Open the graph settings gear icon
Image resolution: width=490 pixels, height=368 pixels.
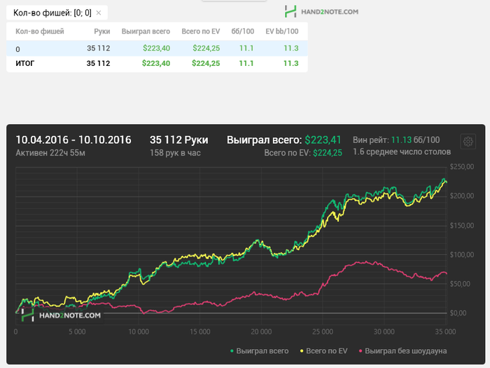(468, 142)
